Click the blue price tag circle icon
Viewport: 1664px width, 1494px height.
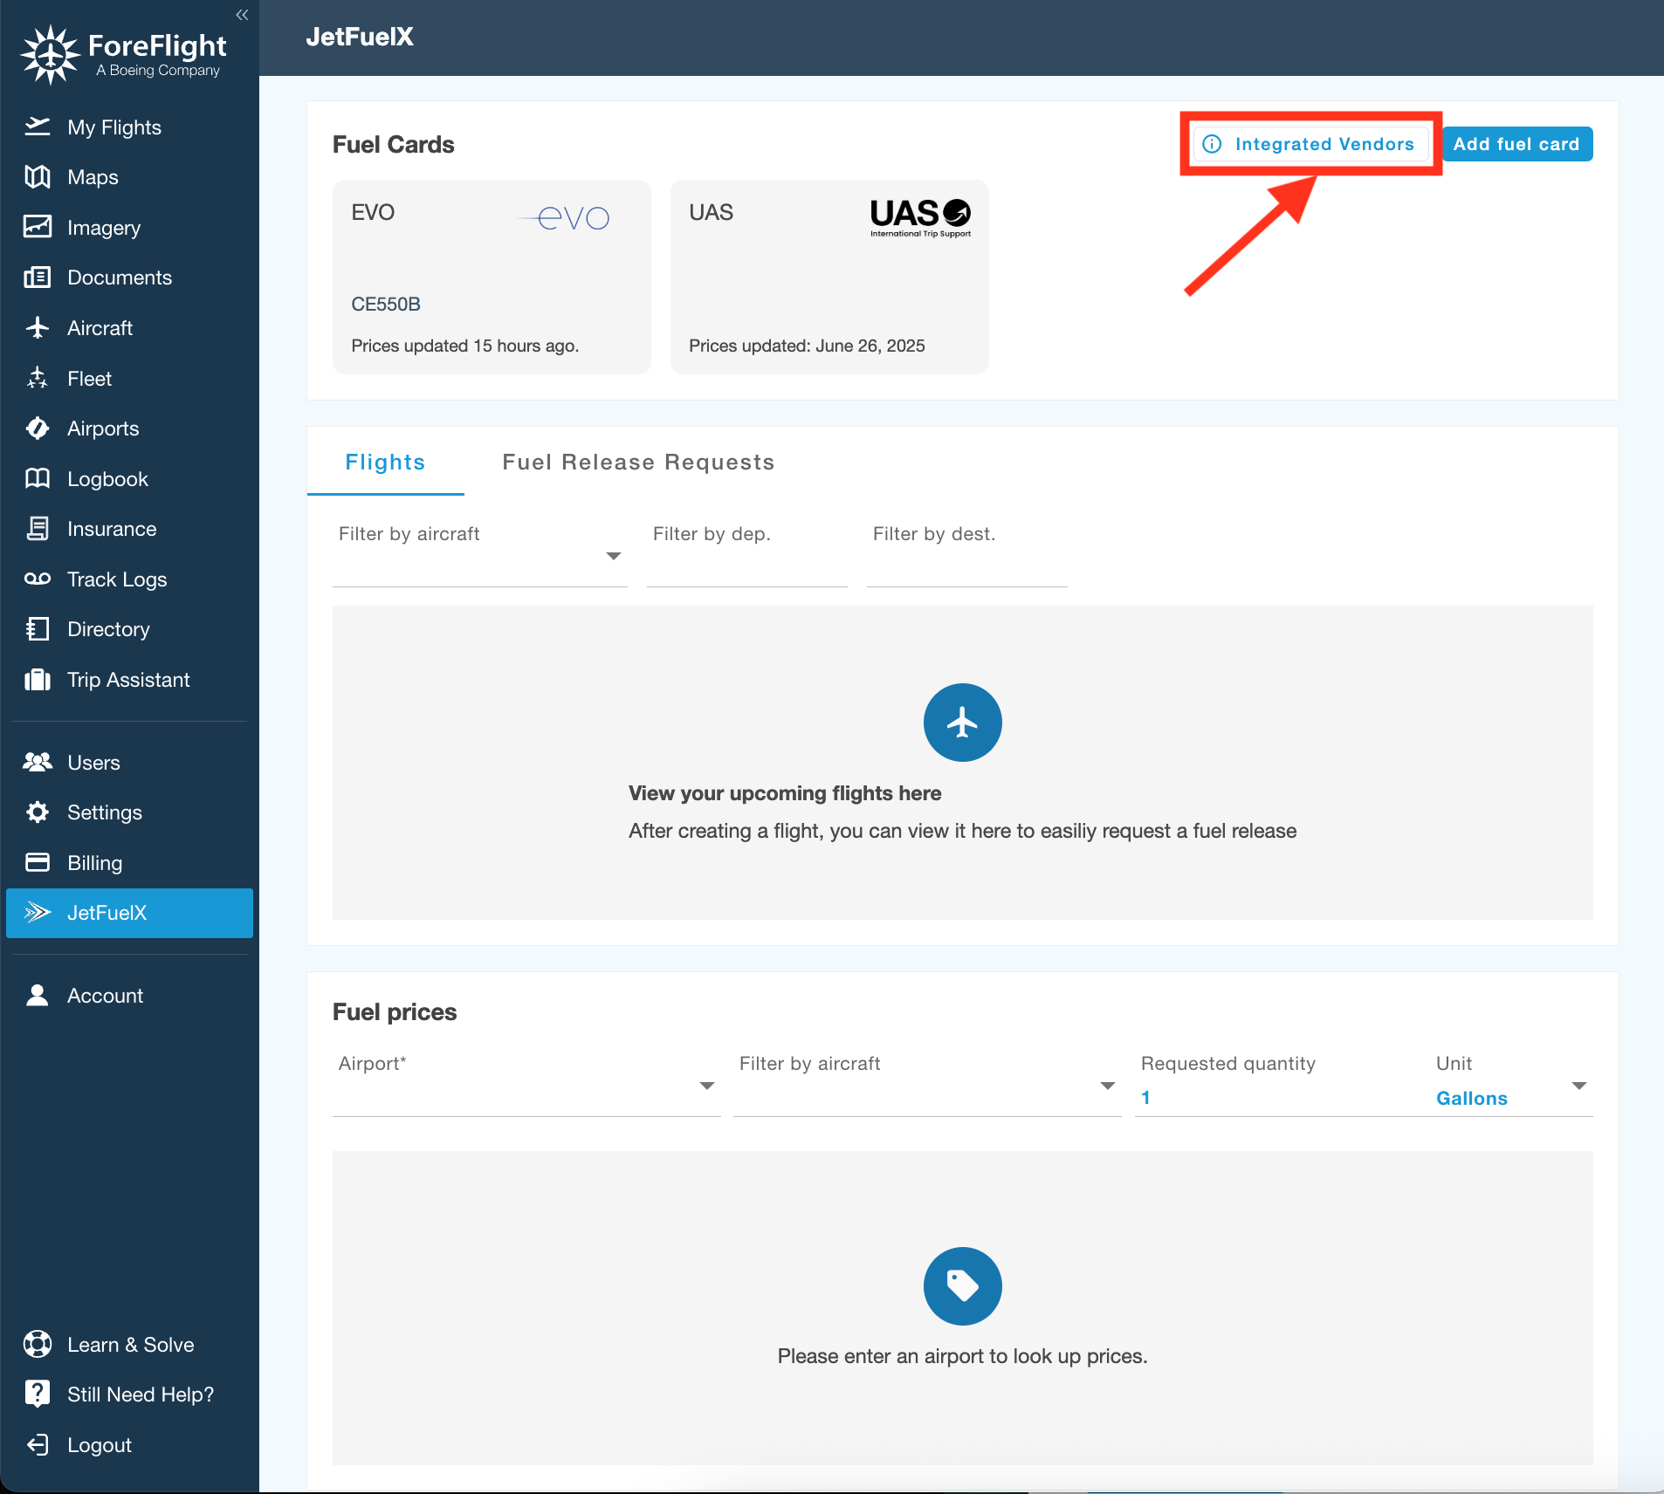(x=962, y=1285)
